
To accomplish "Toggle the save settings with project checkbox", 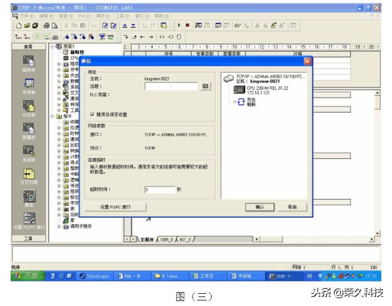I will tap(92, 114).
